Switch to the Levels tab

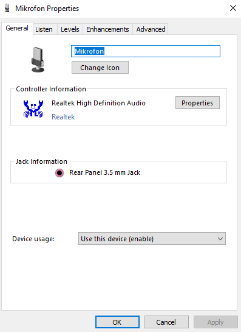coord(70,29)
